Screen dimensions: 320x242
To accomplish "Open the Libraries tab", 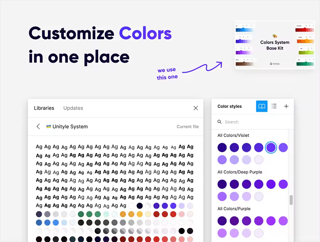I will (x=44, y=108).
